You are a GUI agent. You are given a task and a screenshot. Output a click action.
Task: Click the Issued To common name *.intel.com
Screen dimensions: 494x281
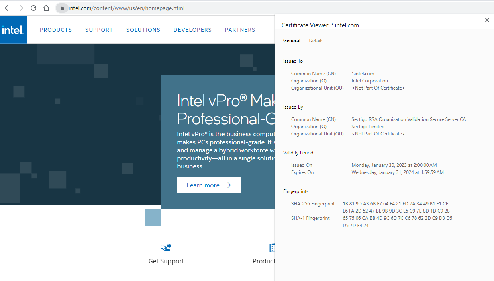tap(363, 74)
